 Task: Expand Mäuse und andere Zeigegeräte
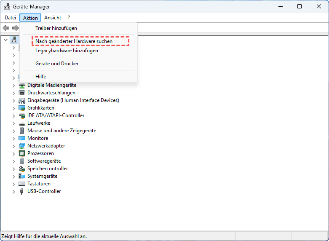coord(13,131)
